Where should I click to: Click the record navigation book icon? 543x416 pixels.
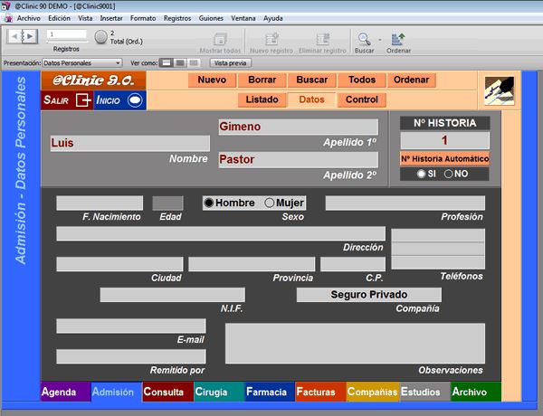(23, 36)
